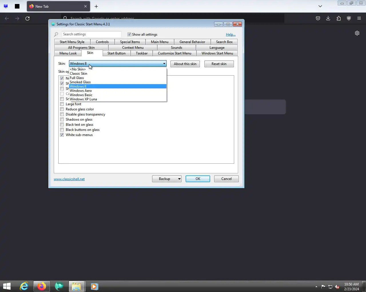Switch to the General Behavior tab
The image size is (366, 292).
pos(192,42)
